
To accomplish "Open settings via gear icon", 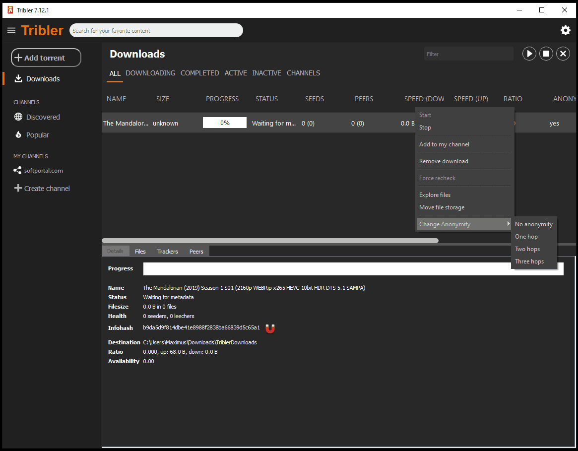I will pyautogui.click(x=565, y=30).
